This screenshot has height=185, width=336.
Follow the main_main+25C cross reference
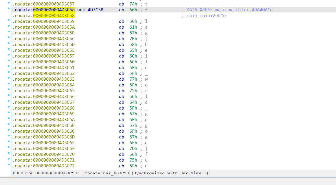coord(206,16)
